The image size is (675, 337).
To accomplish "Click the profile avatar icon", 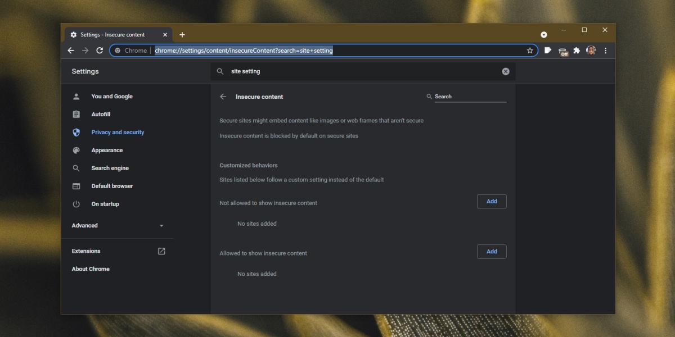I will click(x=591, y=51).
